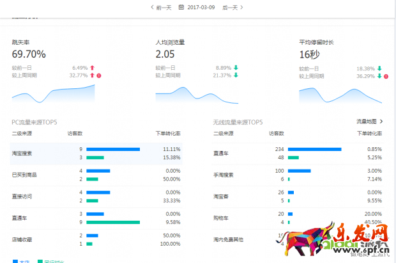Open 流量地图 link
The height and width of the screenshot is (263, 396).
point(367,121)
